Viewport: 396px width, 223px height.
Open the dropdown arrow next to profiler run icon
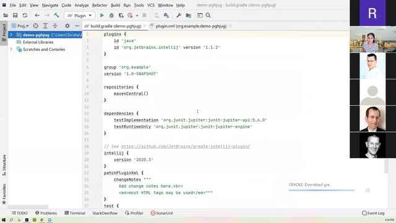coord(137,15)
